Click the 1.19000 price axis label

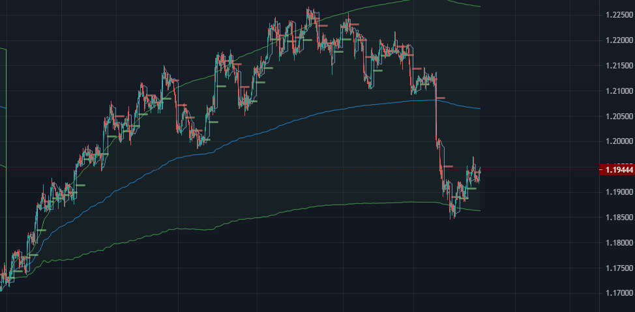click(619, 192)
